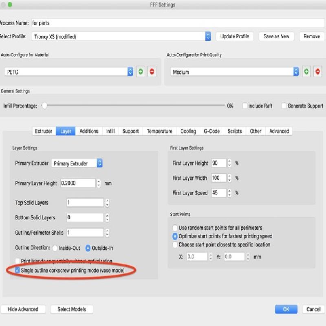Image resolution: width=326 pixels, height=326 pixels.
Task: Remove PETG material with red minus icon
Action: [152, 72]
